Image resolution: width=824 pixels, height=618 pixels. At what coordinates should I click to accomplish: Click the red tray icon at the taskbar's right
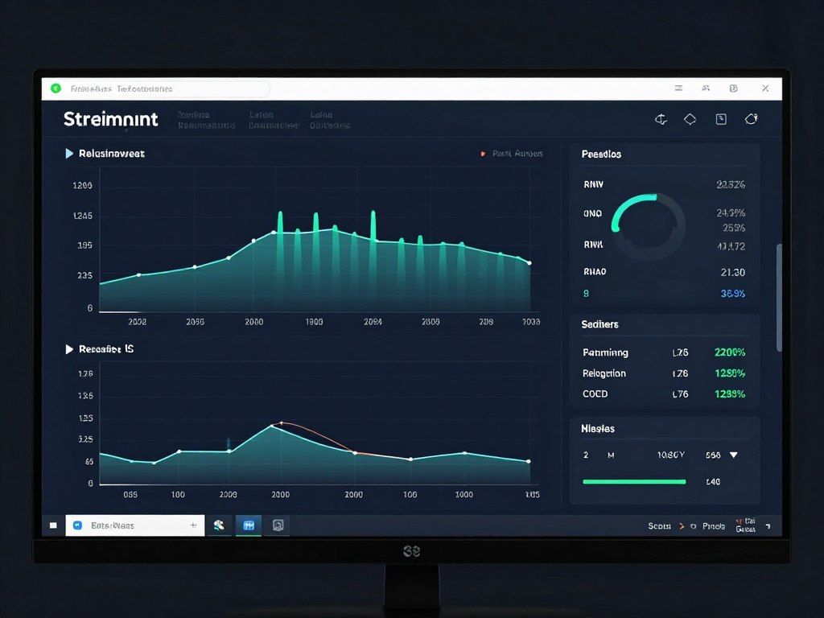[x=739, y=521]
